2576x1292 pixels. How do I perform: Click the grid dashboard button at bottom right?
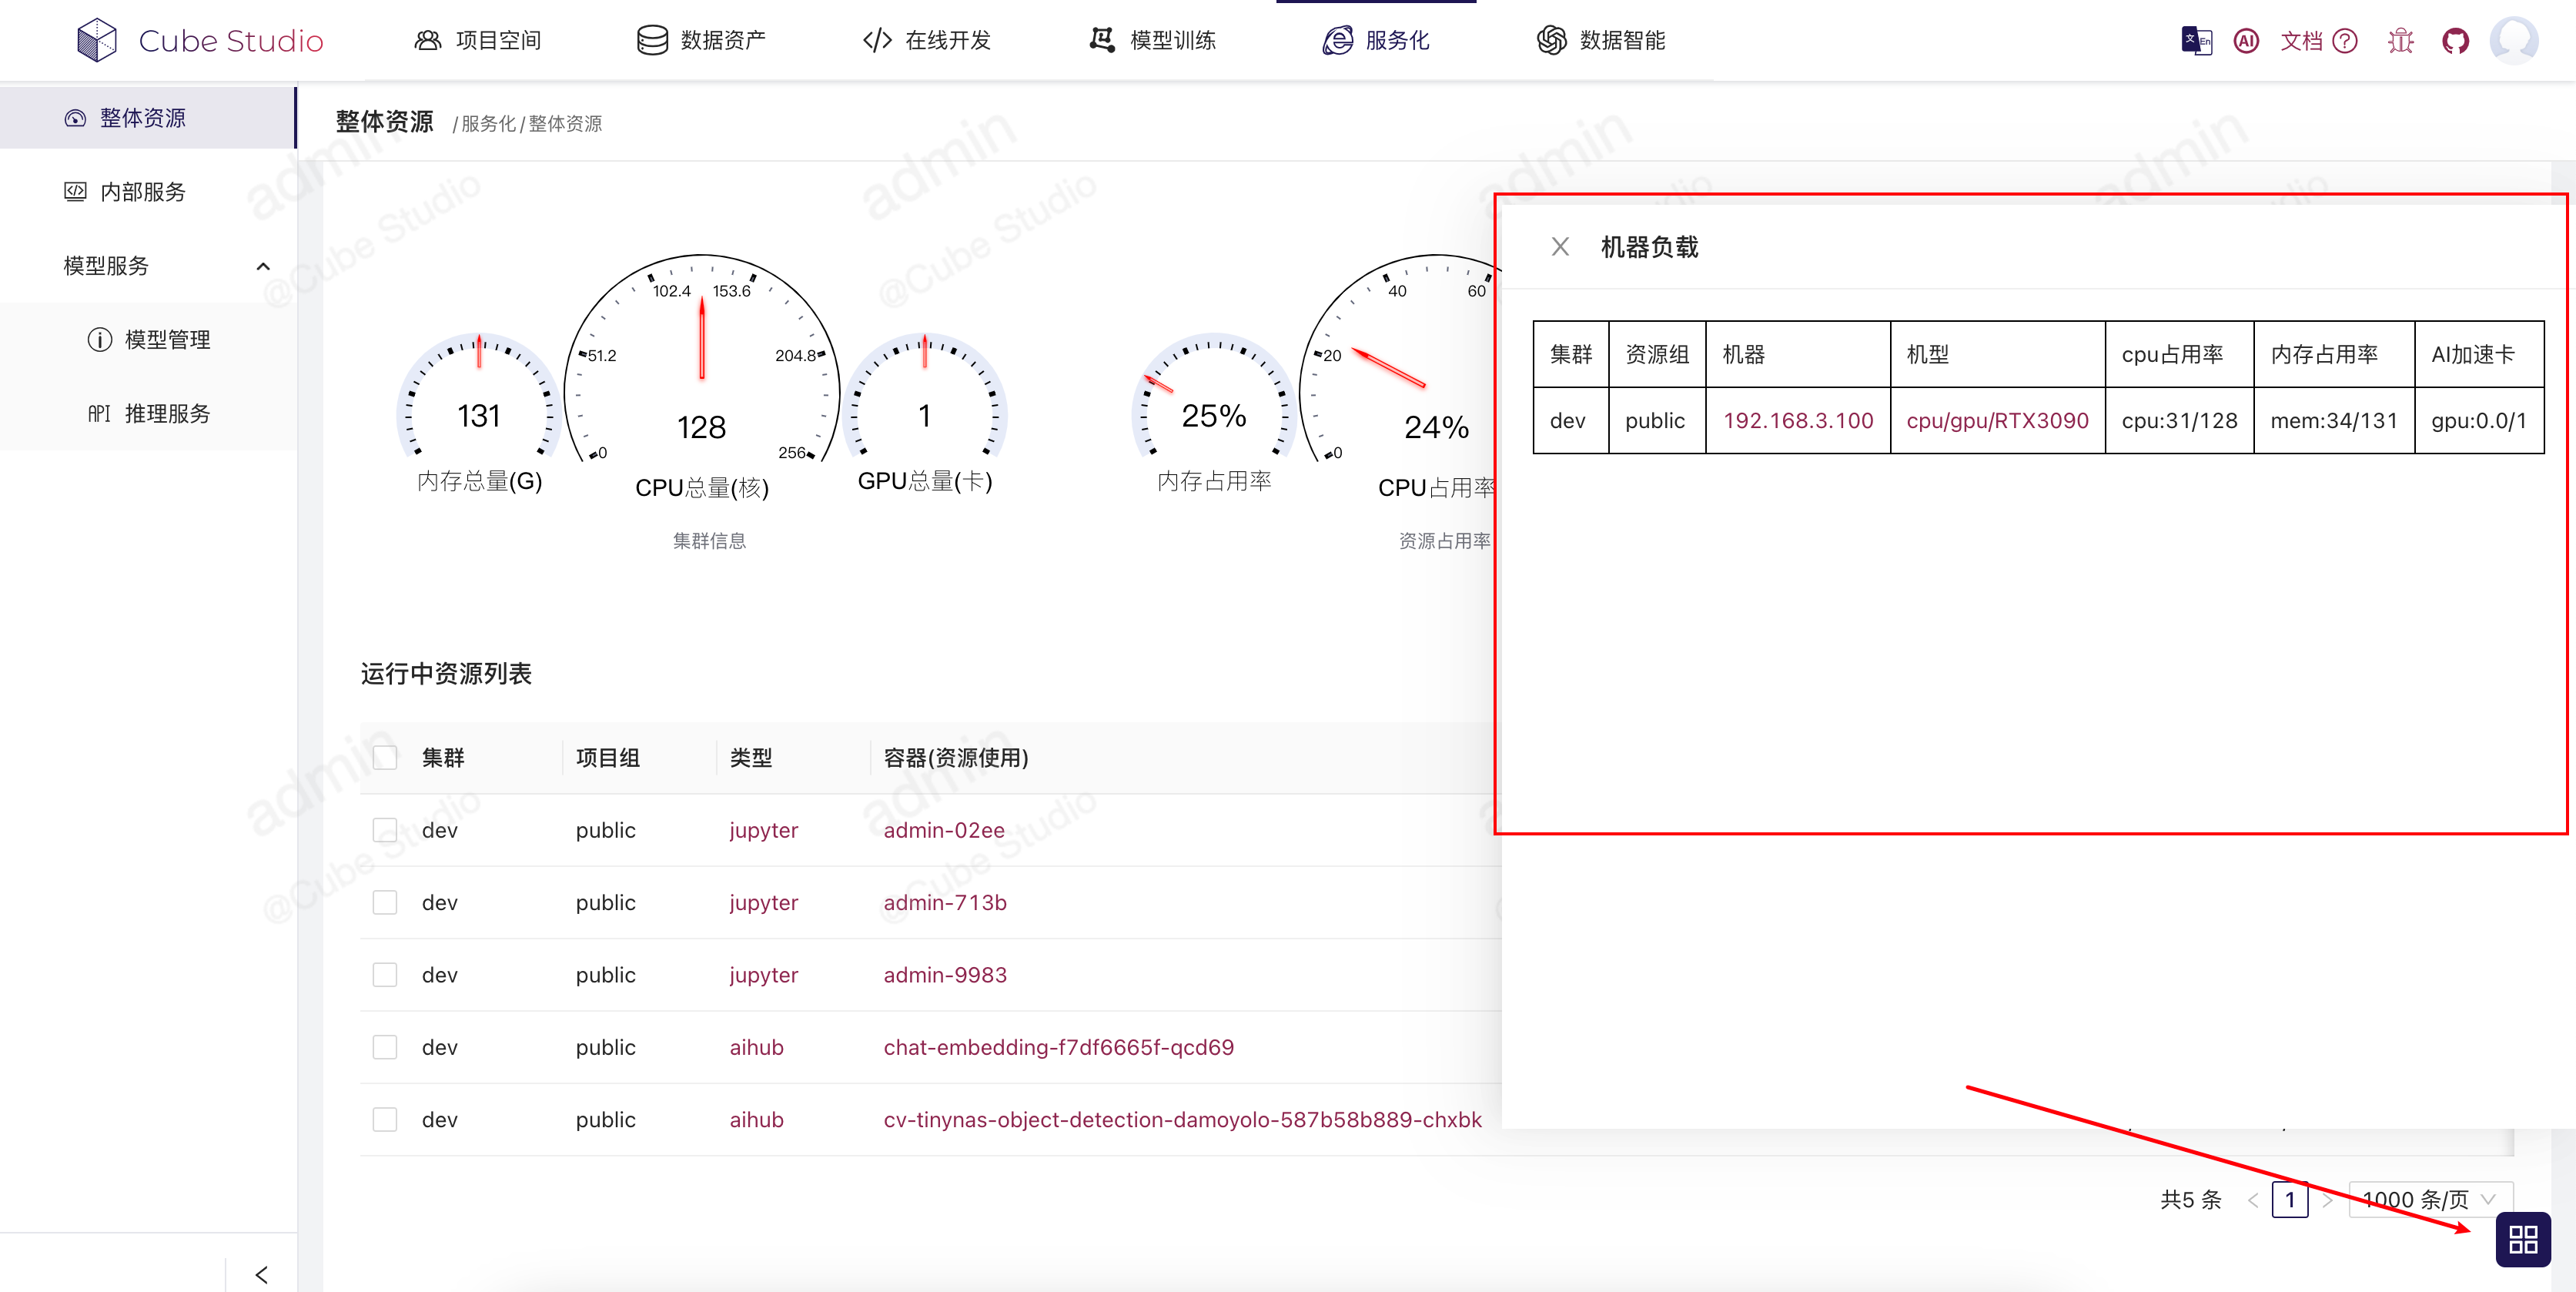(2522, 1239)
